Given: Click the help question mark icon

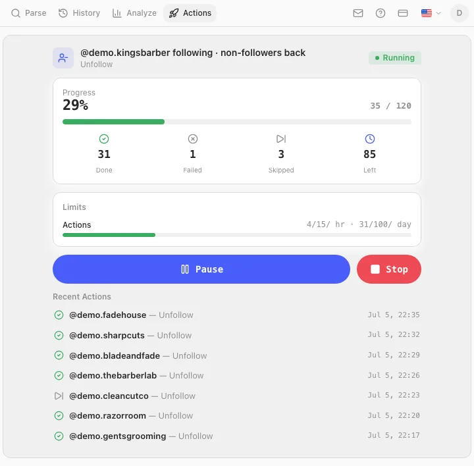Looking at the screenshot, I should coord(381,13).
